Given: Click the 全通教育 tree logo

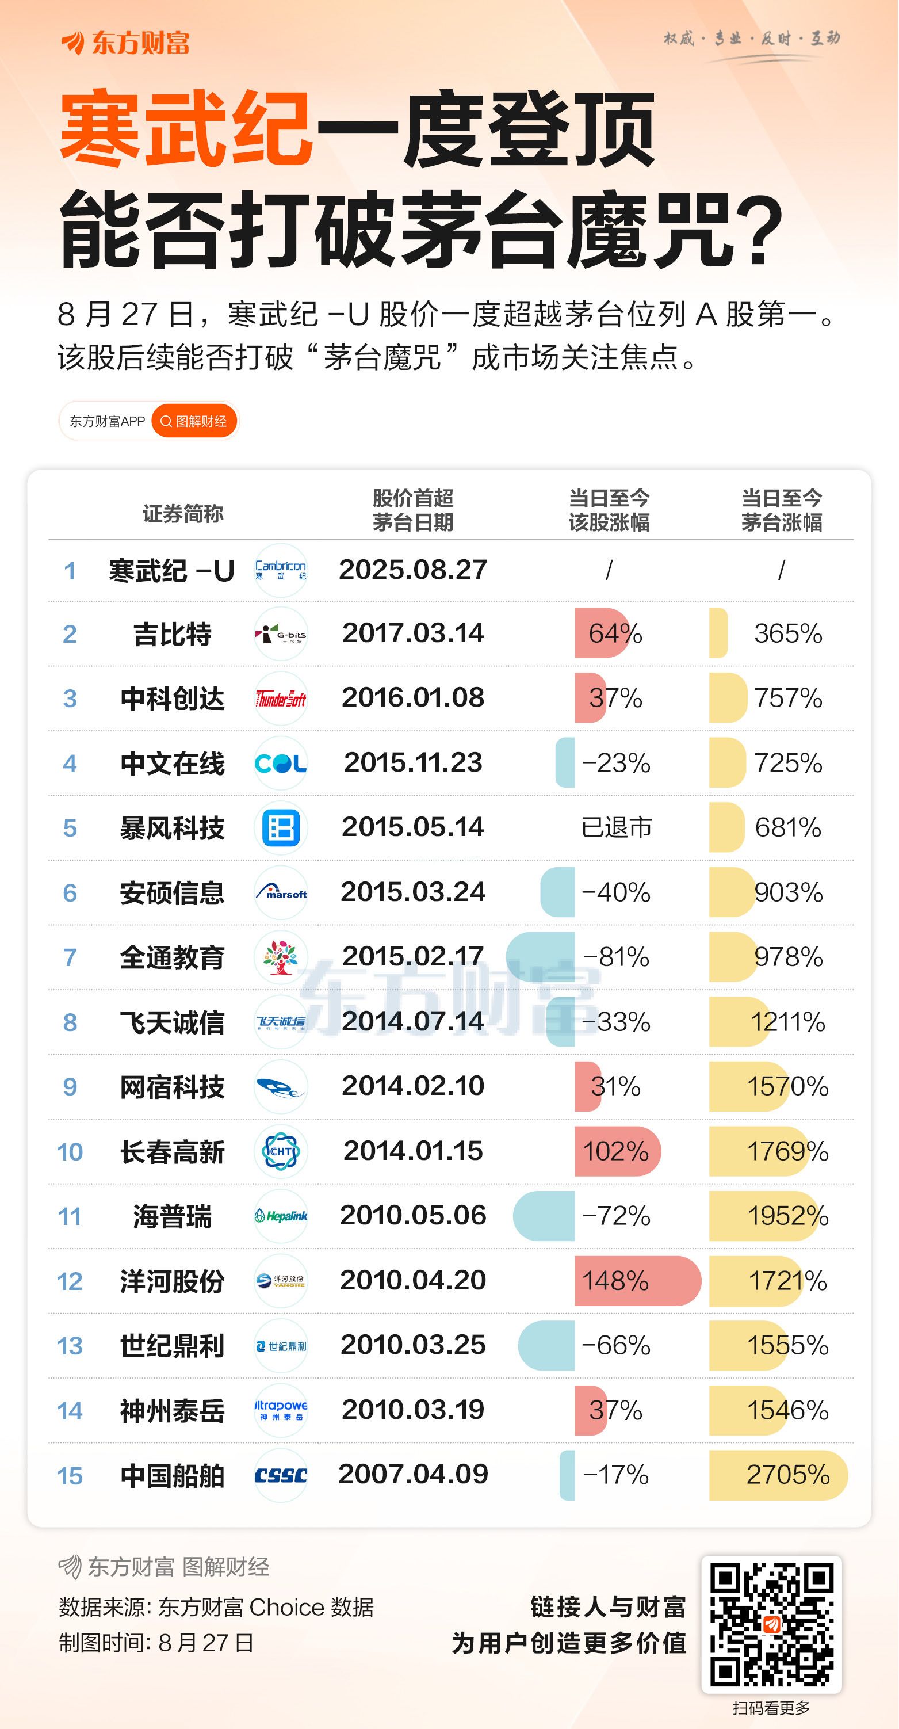Looking at the screenshot, I should tap(281, 958).
